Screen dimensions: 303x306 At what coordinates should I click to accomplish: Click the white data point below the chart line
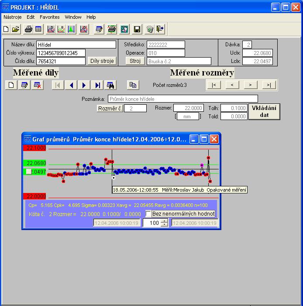click(x=114, y=178)
